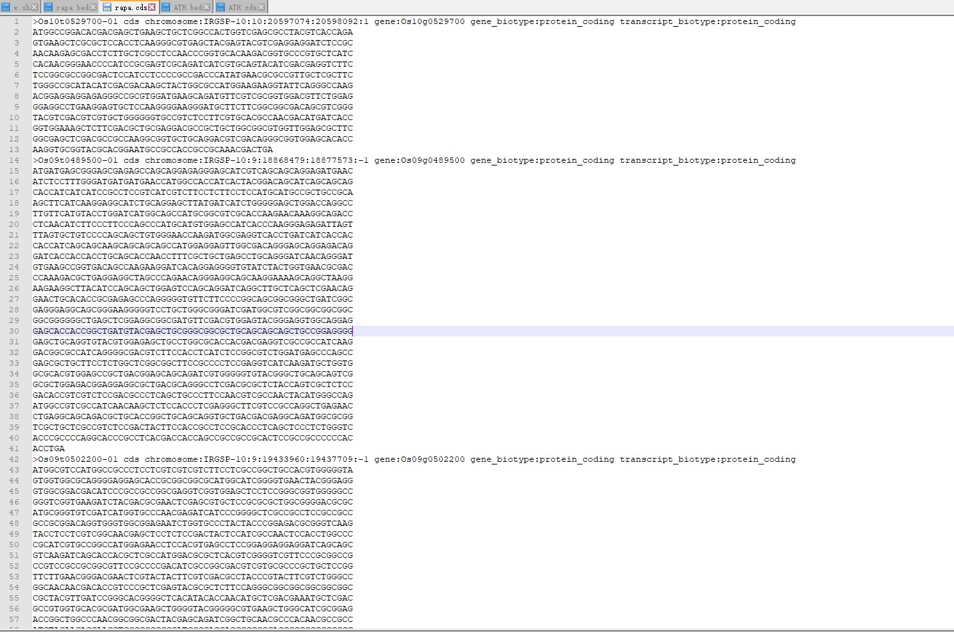Click the disk icon on the ATH.cds tab
954x632 pixels.
click(221, 7)
